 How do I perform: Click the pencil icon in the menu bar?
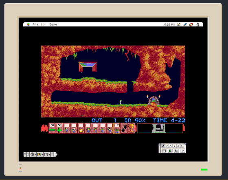point(185,24)
